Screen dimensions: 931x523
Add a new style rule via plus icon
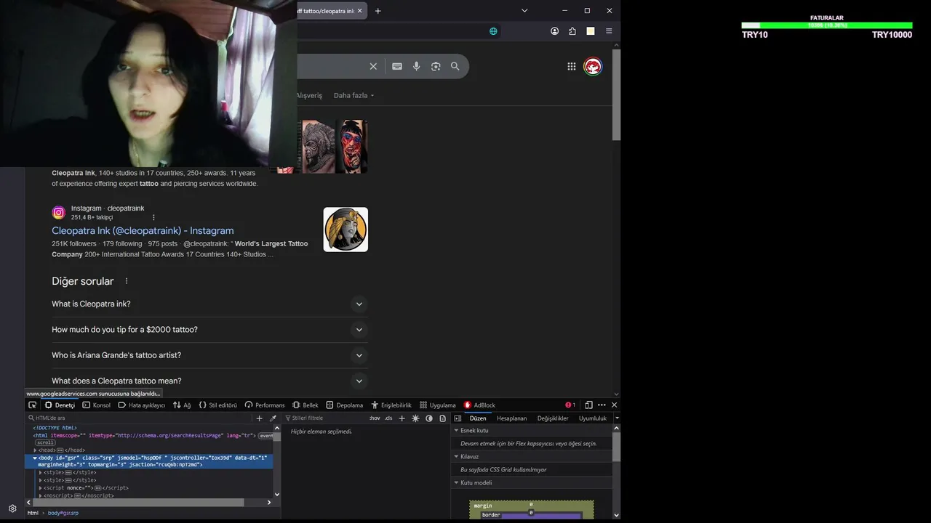click(x=401, y=418)
